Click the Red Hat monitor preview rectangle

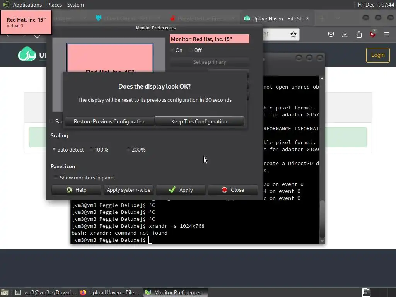[110, 58]
